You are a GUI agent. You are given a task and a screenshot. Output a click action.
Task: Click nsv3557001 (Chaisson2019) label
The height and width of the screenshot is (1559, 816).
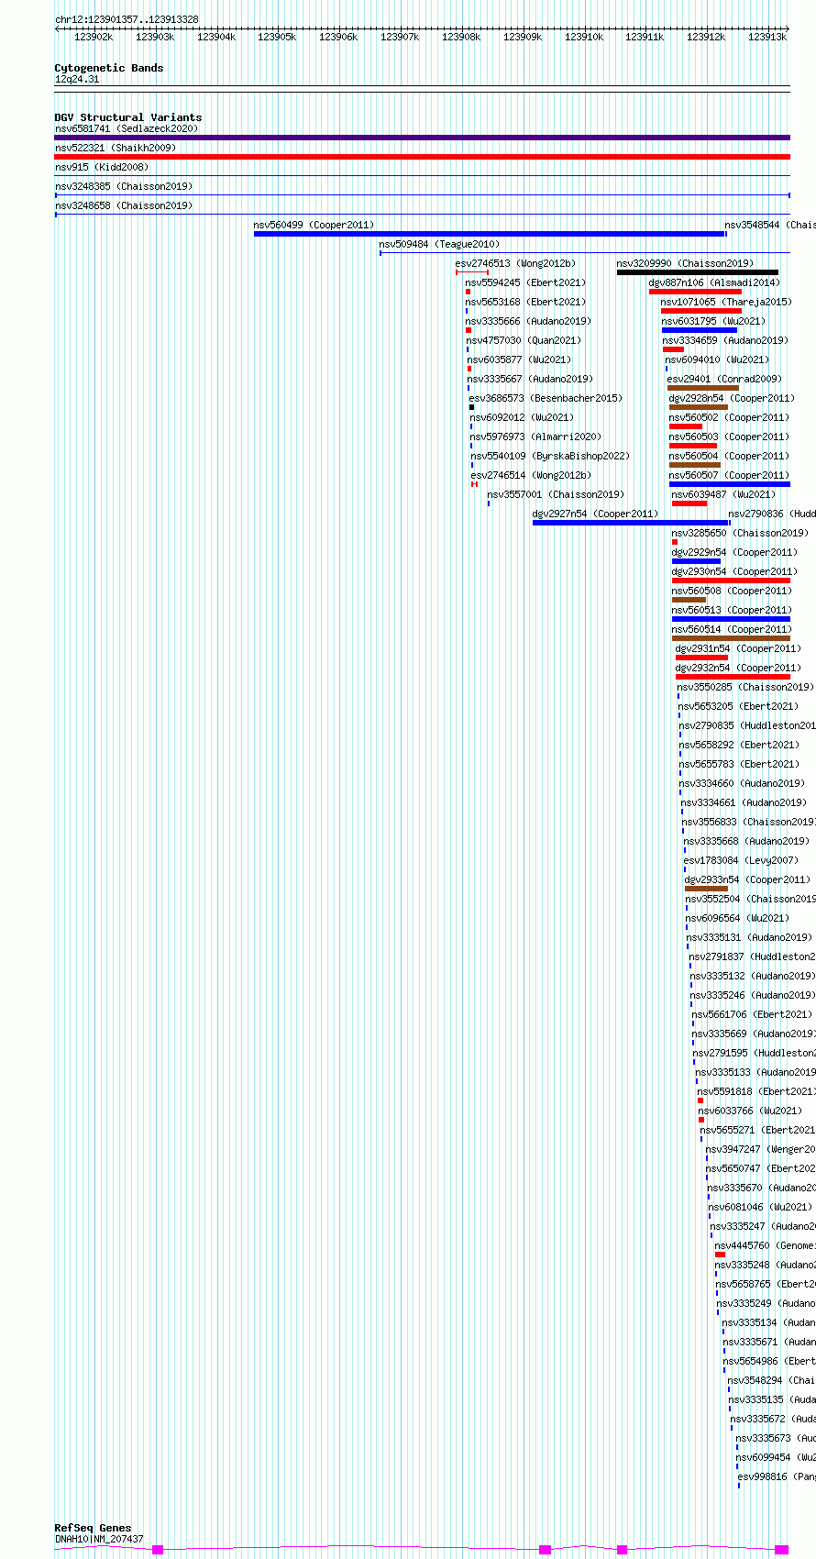click(x=556, y=494)
